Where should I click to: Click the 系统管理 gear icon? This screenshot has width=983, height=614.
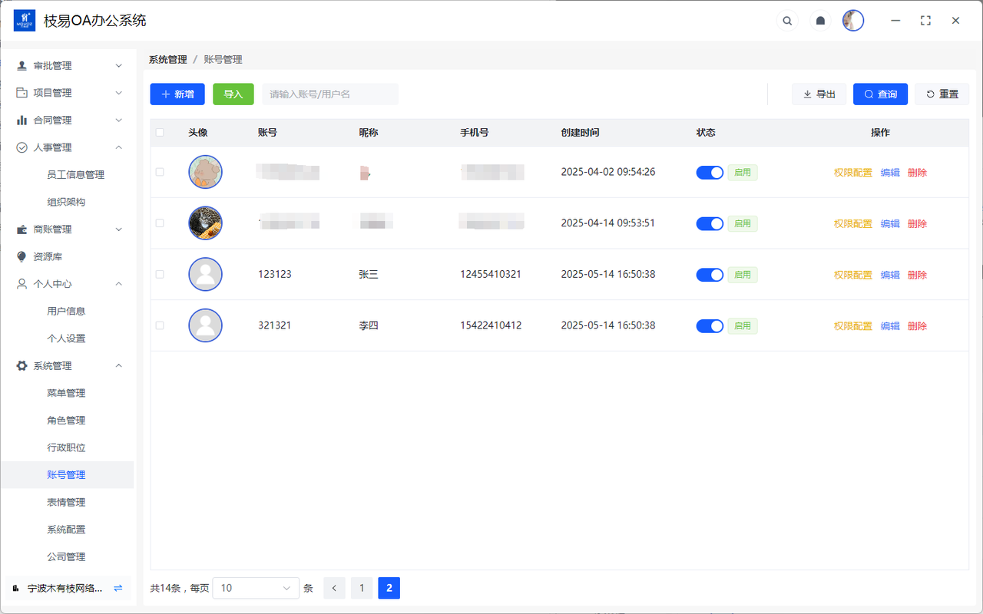pyautogui.click(x=22, y=366)
